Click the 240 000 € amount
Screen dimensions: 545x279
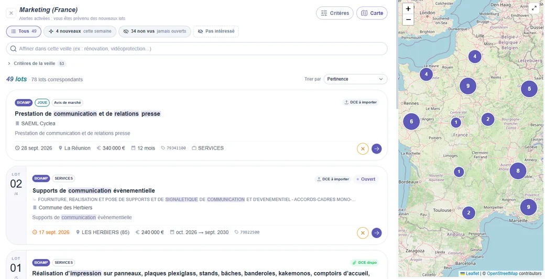coord(149,232)
